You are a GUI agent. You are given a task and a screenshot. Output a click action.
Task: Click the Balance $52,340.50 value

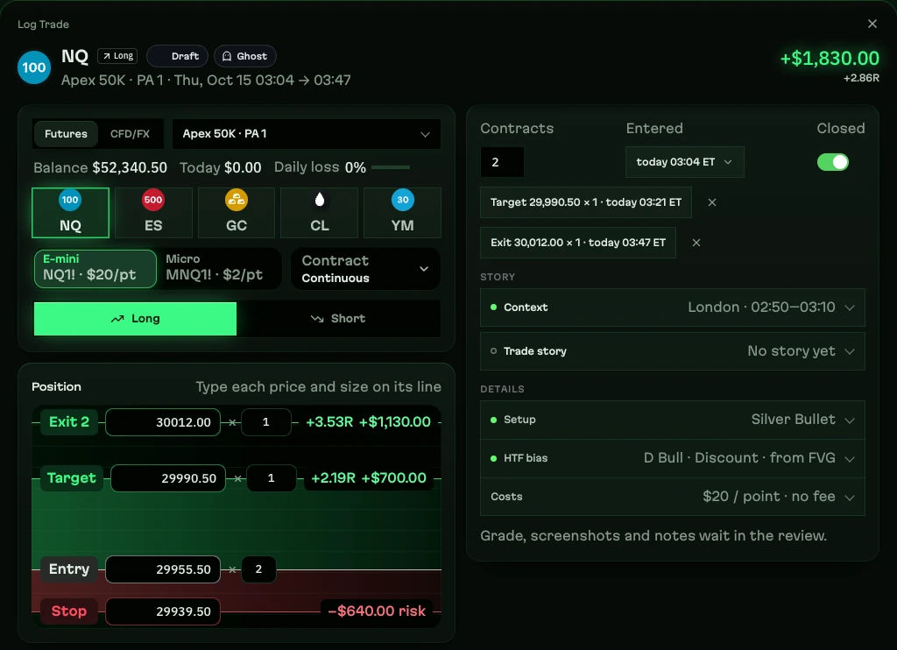(x=130, y=167)
